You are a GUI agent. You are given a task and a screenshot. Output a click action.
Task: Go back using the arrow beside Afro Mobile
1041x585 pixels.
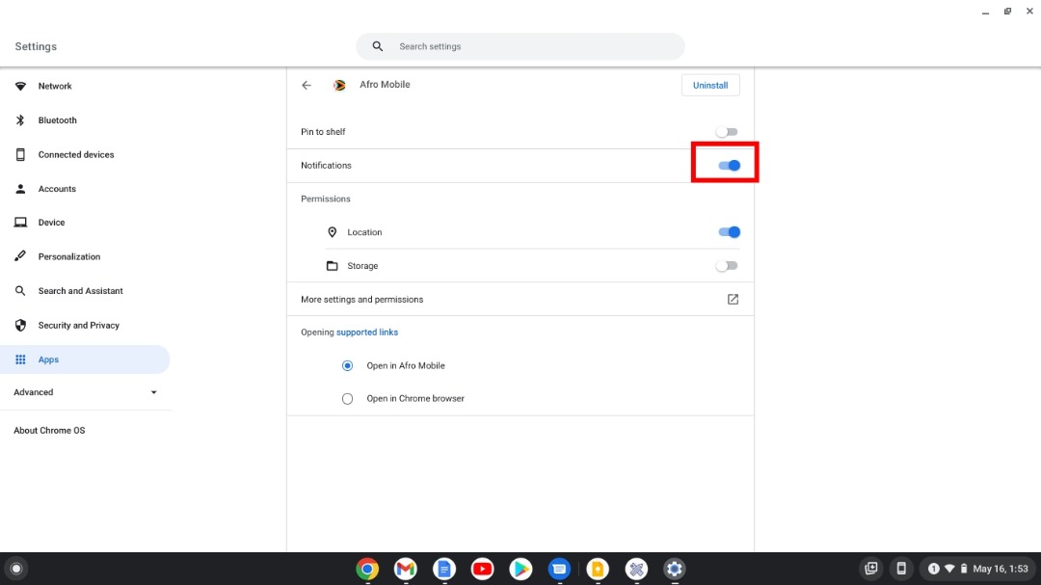307,85
